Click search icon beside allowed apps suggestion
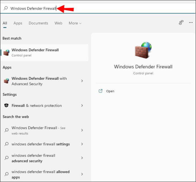 tap(6, 174)
